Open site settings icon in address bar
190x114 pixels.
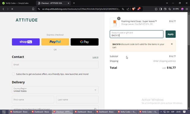pyautogui.click(x=39, y=9)
